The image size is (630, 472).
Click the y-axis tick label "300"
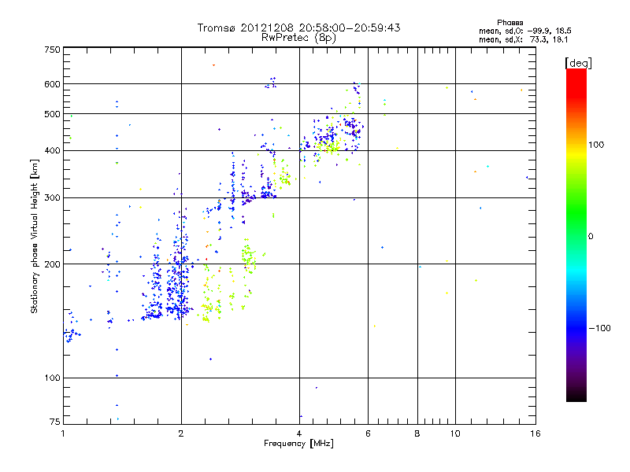52,198
